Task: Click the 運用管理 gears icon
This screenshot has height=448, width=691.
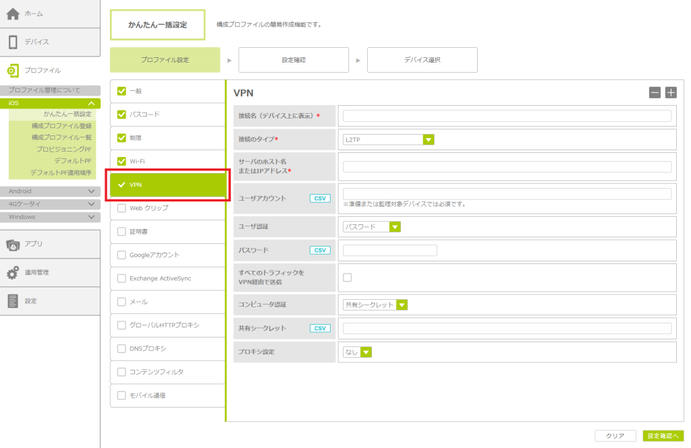Action: pos(13,272)
